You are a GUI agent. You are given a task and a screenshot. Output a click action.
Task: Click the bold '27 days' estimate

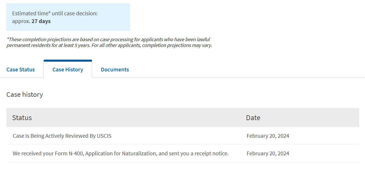click(41, 21)
